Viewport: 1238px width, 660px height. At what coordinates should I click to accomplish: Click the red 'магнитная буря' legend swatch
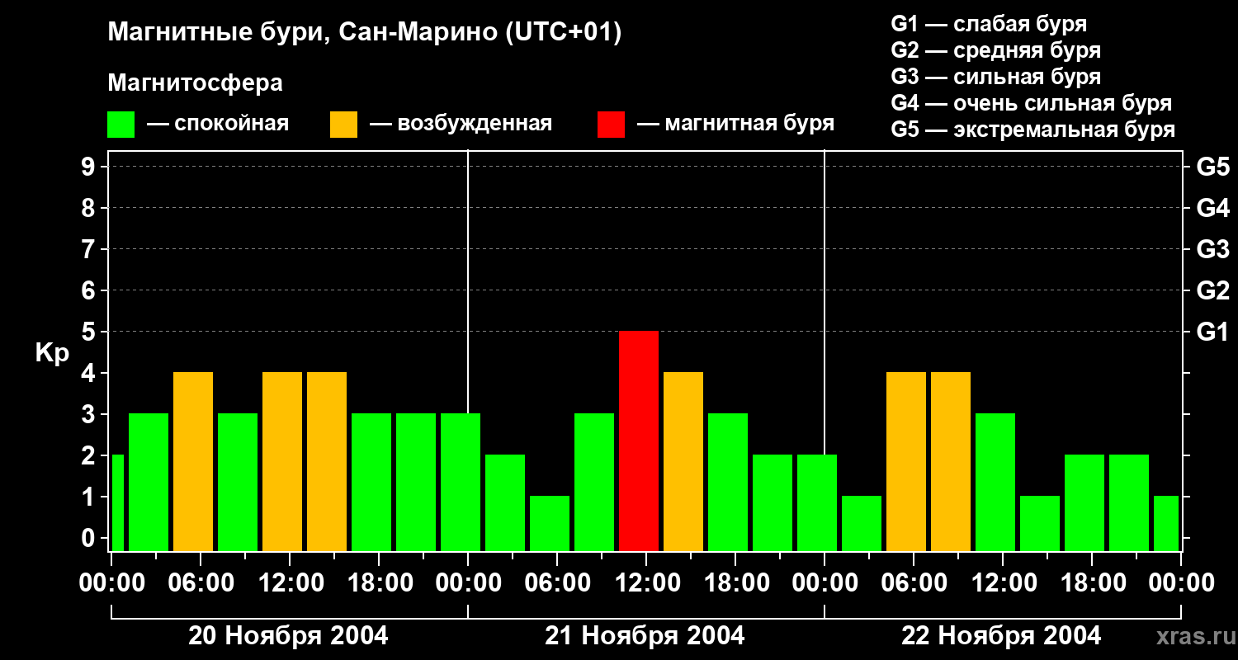611,125
